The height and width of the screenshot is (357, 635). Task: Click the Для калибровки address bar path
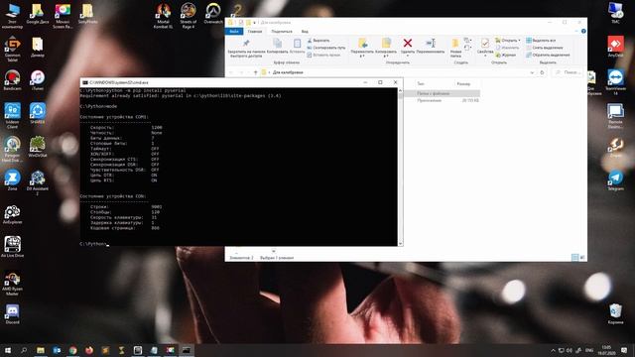288,72
